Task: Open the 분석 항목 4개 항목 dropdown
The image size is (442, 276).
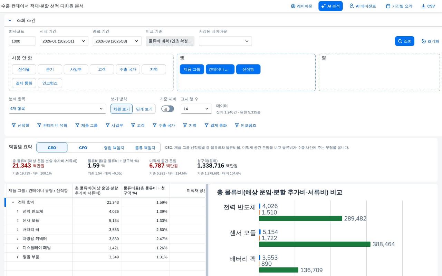Action: 57,109
